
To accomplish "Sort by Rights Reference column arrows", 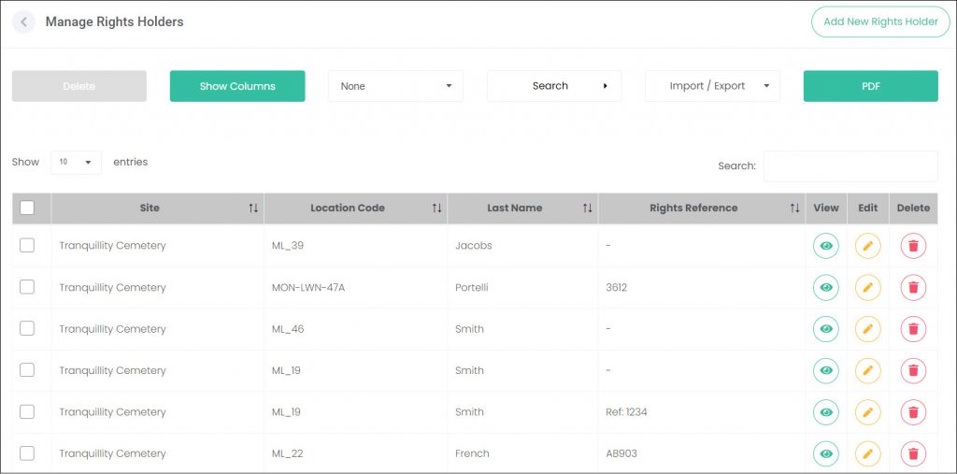I will 794,208.
